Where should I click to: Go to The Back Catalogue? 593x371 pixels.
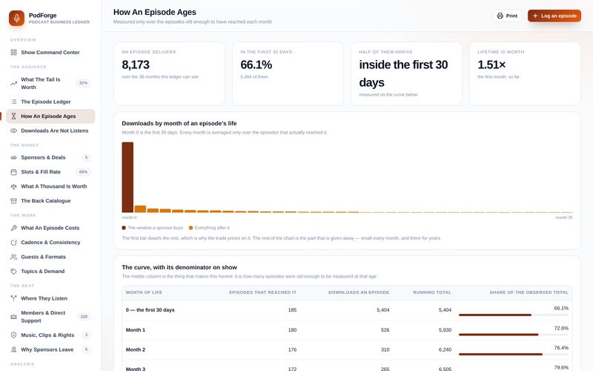point(50,200)
